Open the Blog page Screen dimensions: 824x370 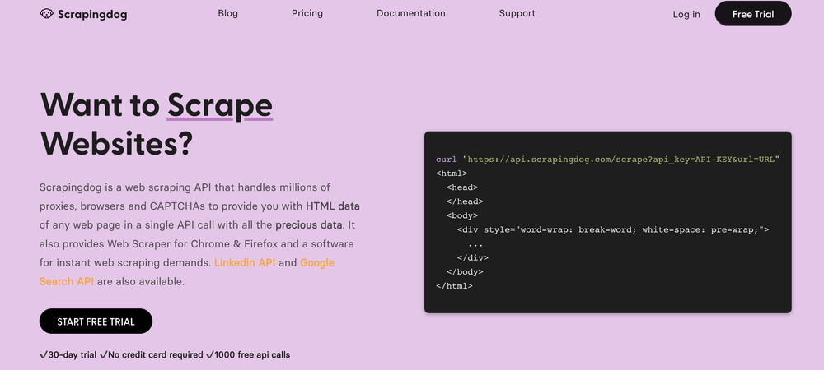[x=228, y=13]
